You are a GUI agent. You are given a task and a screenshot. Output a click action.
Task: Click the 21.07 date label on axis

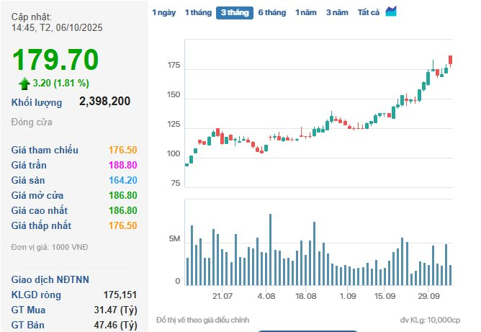(222, 296)
